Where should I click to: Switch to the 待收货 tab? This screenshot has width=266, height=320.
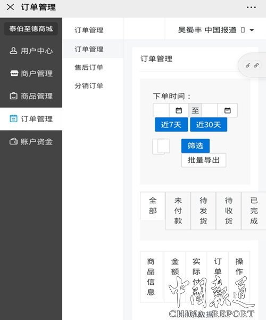(229, 211)
